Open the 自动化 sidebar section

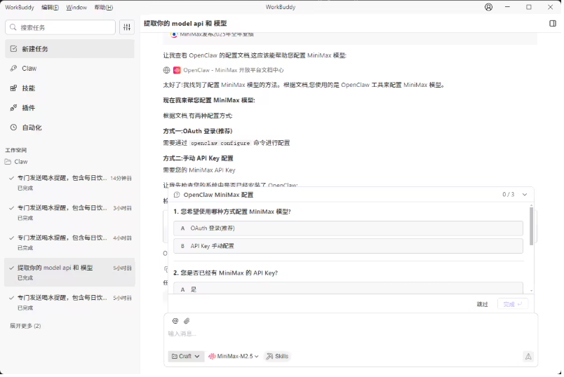pos(69,128)
